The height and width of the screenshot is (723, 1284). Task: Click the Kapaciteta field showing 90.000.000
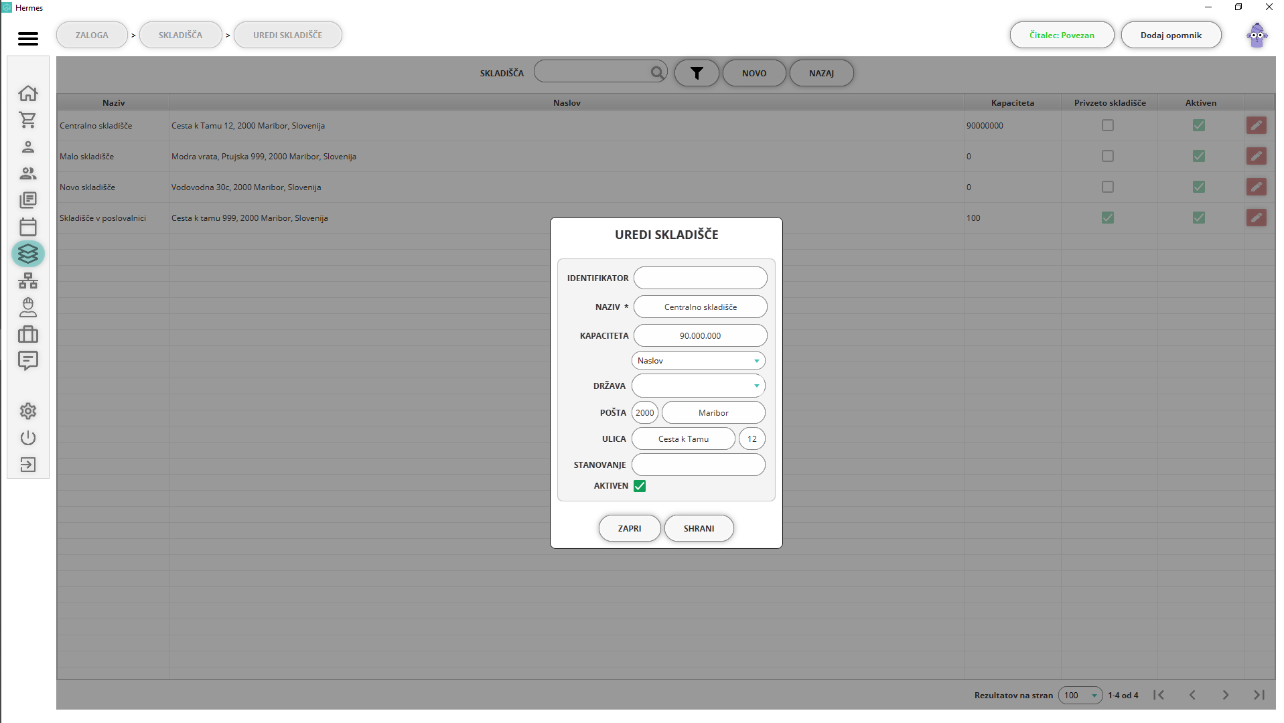tap(700, 335)
